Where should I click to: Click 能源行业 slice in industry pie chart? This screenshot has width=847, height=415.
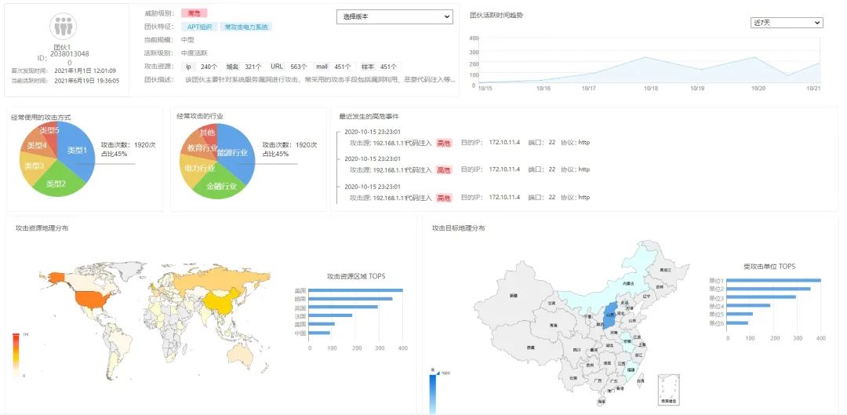233,152
